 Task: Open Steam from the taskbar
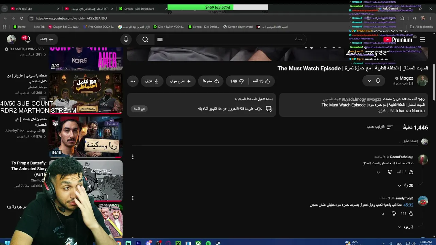pos(218,243)
